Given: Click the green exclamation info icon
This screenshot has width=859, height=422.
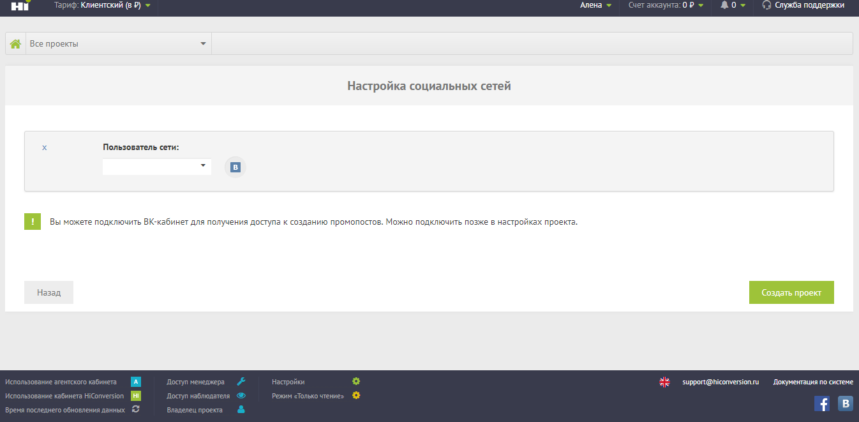Looking at the screenshot, I should 33,222.
